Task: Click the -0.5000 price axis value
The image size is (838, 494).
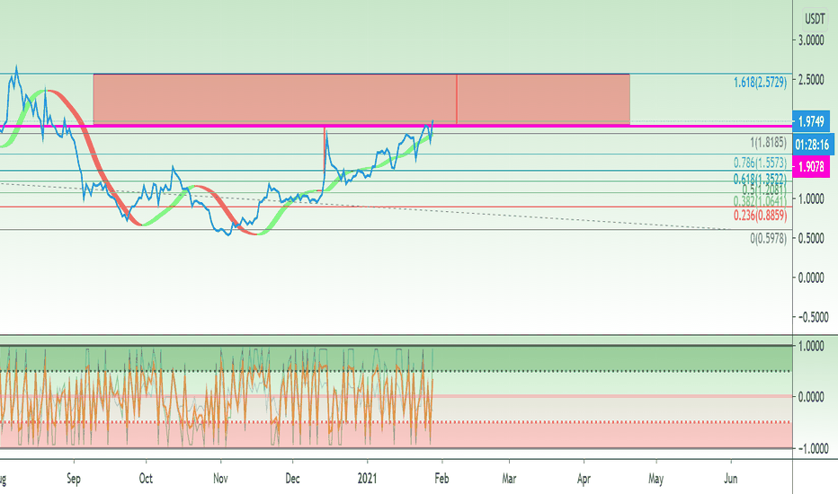Action: pyautogui.click(x=813, y=317)
